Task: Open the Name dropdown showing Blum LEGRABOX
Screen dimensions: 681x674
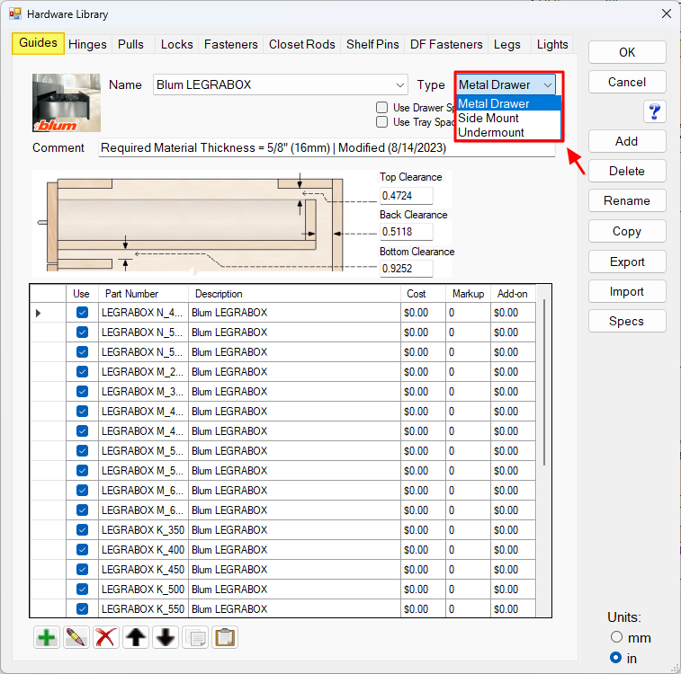Action: point(397,84)
